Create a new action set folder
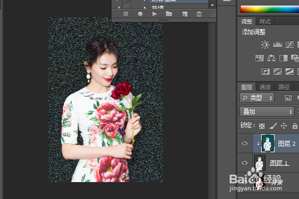 coord(169,13)
